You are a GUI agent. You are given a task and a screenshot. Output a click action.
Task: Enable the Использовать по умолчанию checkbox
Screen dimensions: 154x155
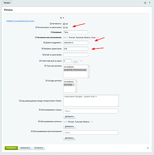64,28
